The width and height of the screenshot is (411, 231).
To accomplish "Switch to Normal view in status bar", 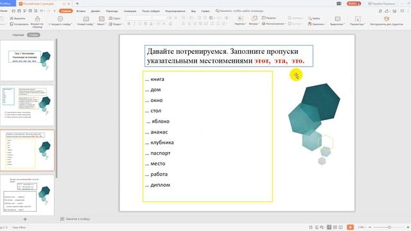I will tap(329, 227).
